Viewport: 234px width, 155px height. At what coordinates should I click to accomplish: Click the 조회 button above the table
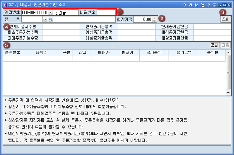click(x=214, y=45)
